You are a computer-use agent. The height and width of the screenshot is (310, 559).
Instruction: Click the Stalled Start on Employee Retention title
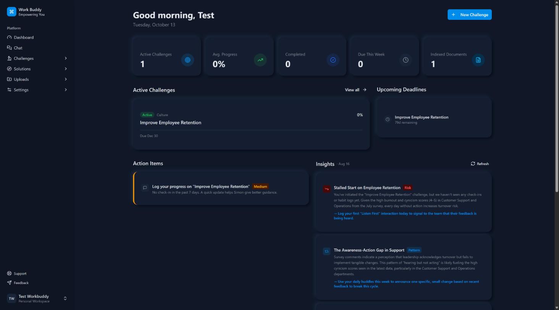point(367,188)
